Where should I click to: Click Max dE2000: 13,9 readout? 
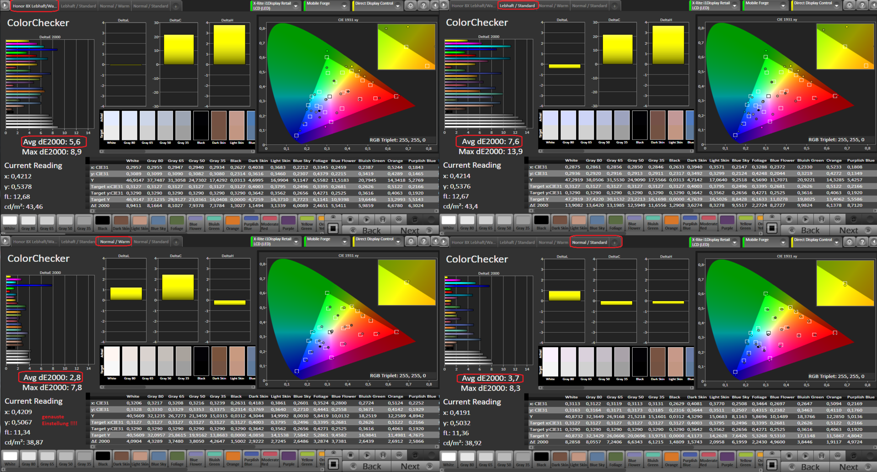click(x=491, y=151)
